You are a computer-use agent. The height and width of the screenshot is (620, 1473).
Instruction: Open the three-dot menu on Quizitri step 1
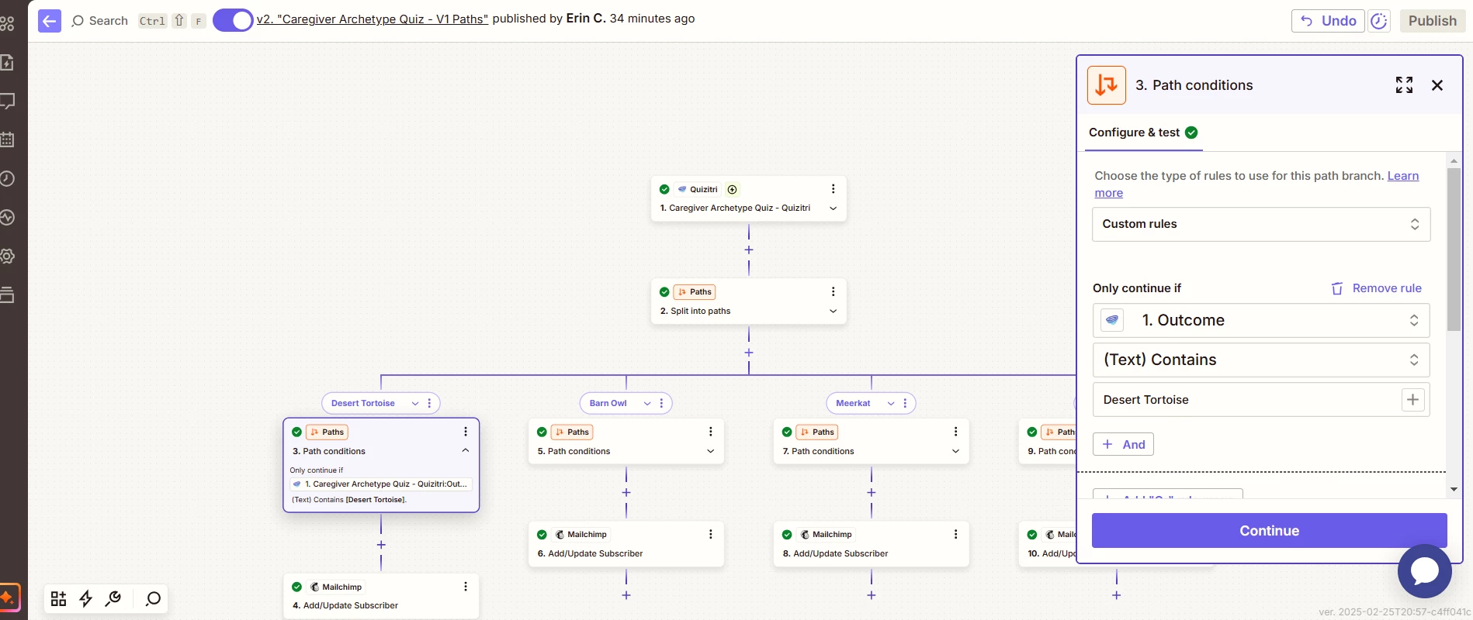coord(833,189)
